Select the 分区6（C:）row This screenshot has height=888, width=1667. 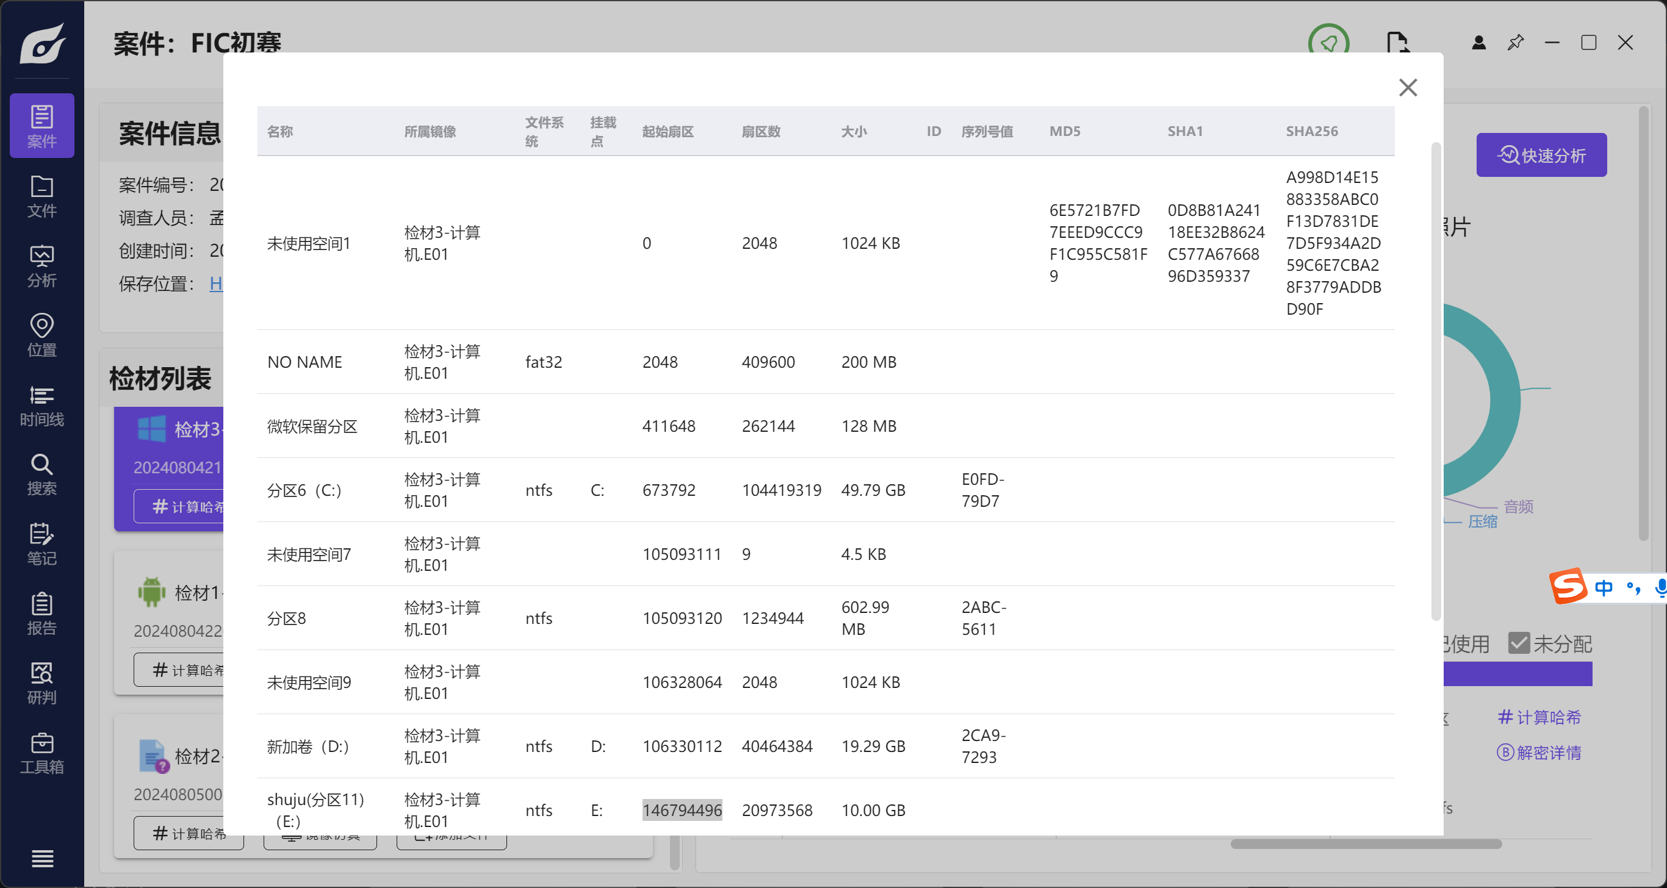[x=826, y=490]
